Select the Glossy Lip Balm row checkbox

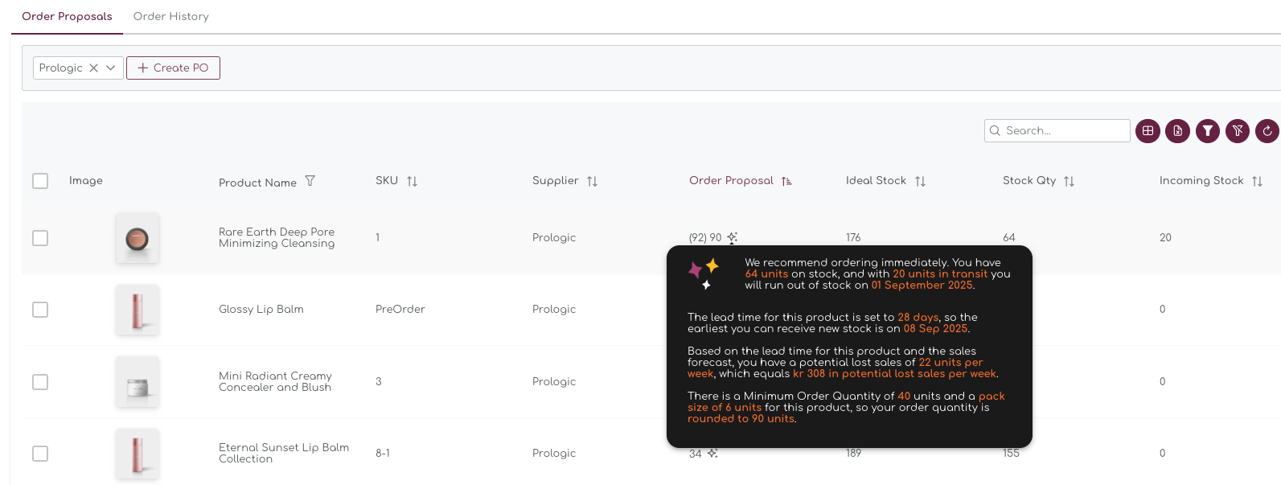(40, 310)
